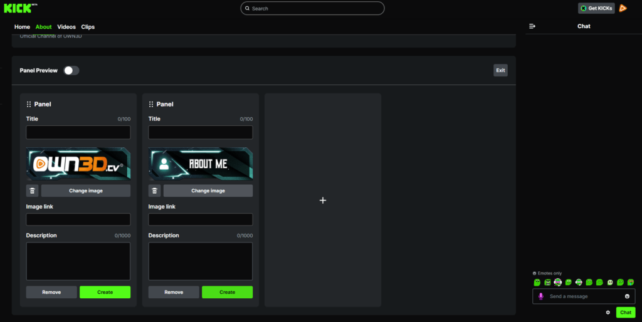Open the profile avatar in the top right

(623, 8)
